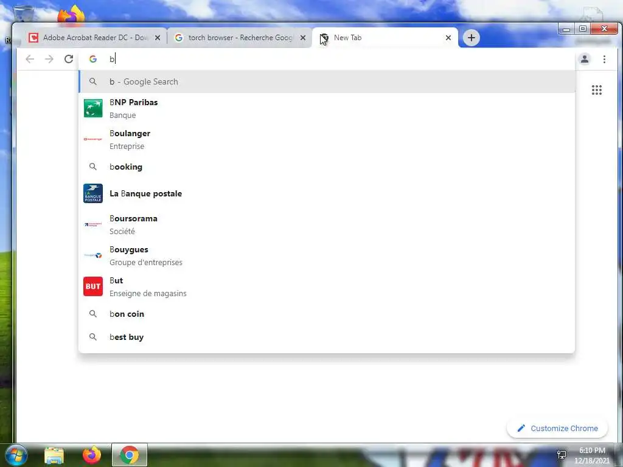
Task: Select But Enseigne de magasins suggestion
Action: pos(327,286)
